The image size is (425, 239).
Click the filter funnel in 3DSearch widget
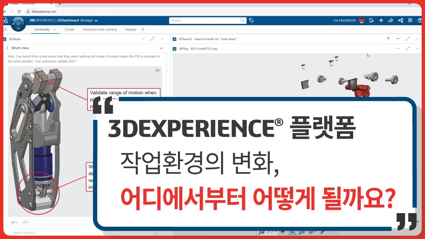(388, 39)
